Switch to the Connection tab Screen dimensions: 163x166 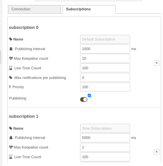tap(34, 9)
